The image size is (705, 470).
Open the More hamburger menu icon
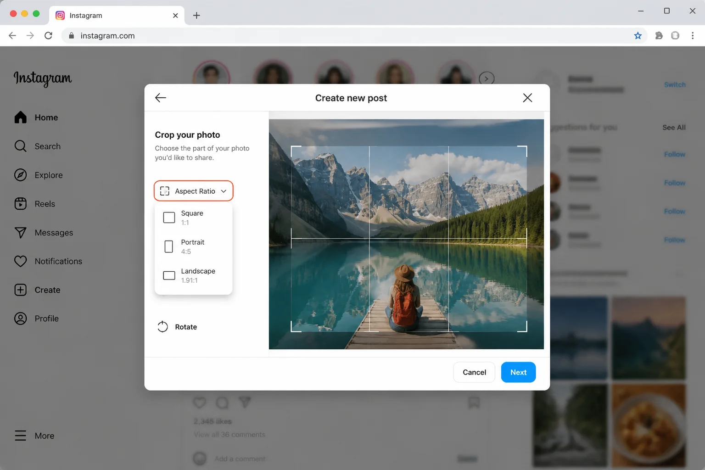tap(20, 436)
